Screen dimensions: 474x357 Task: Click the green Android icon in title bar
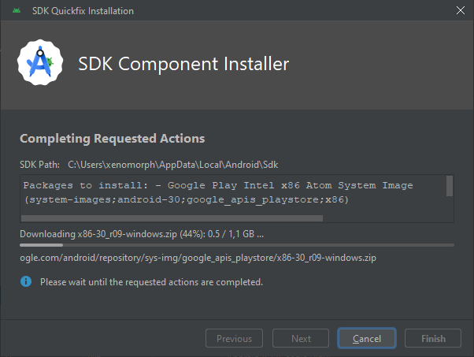coord(17,11)
